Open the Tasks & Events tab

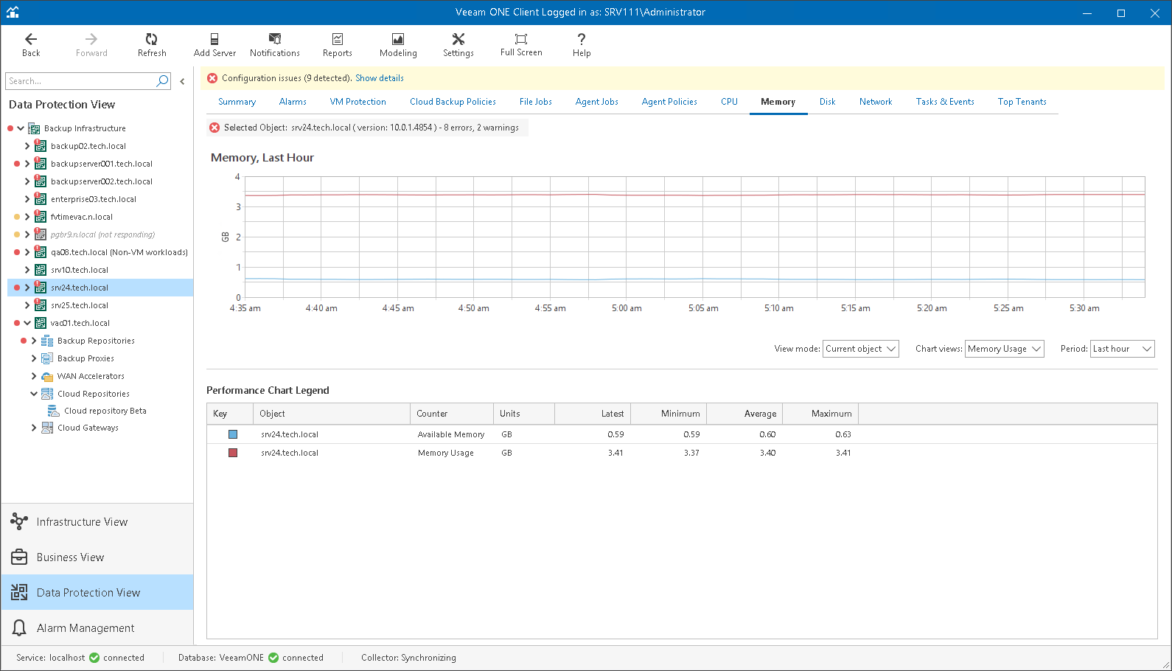click(945, 102)
